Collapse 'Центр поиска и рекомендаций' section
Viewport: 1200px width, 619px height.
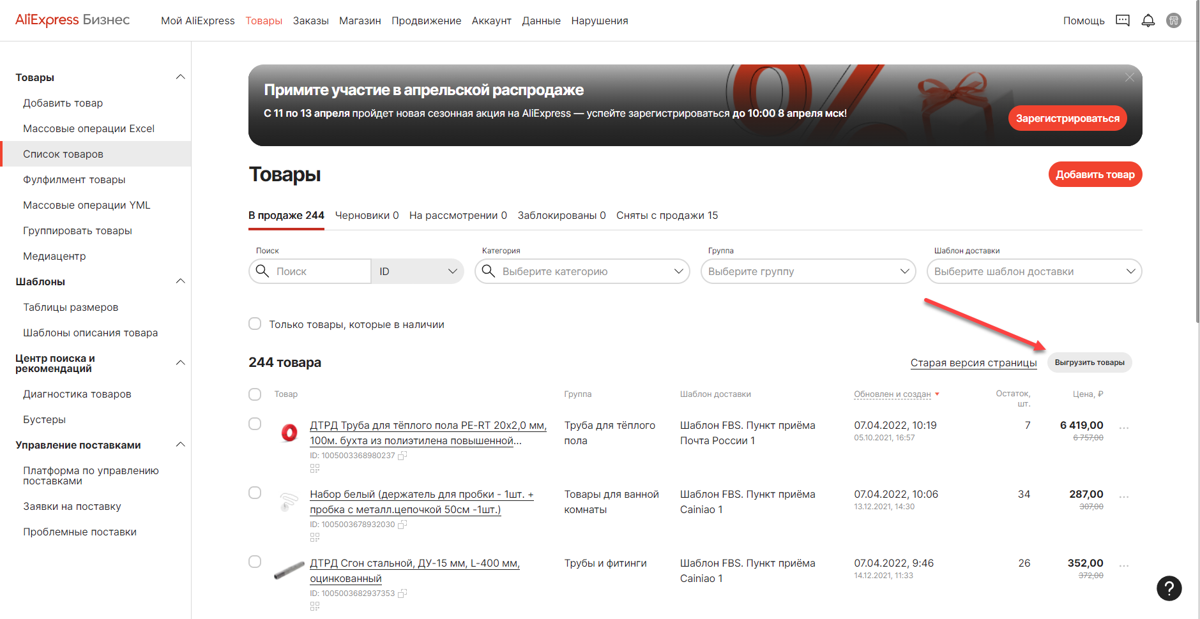(x=181, y=363)
